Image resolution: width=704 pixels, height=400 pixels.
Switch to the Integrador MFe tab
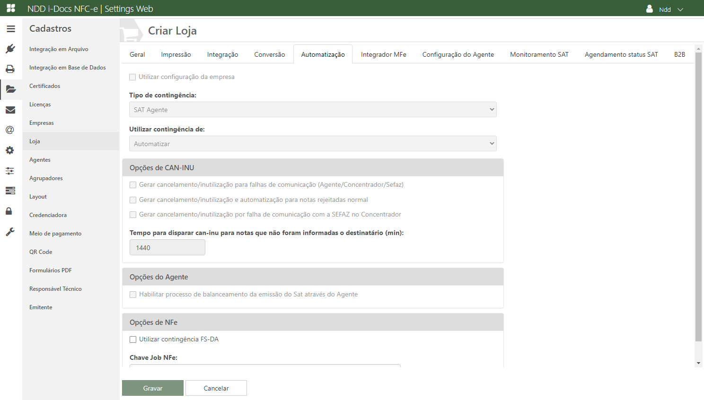(x=383, y=54)
